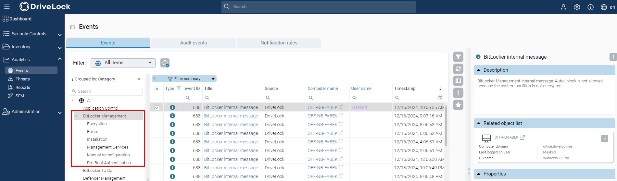
Task: Click the DriveLock logo
Action: (45, 6)
